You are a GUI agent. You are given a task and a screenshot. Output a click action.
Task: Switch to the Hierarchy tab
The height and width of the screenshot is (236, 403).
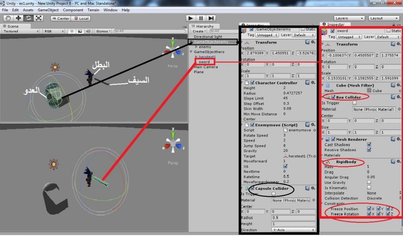(x=204, y=26)
